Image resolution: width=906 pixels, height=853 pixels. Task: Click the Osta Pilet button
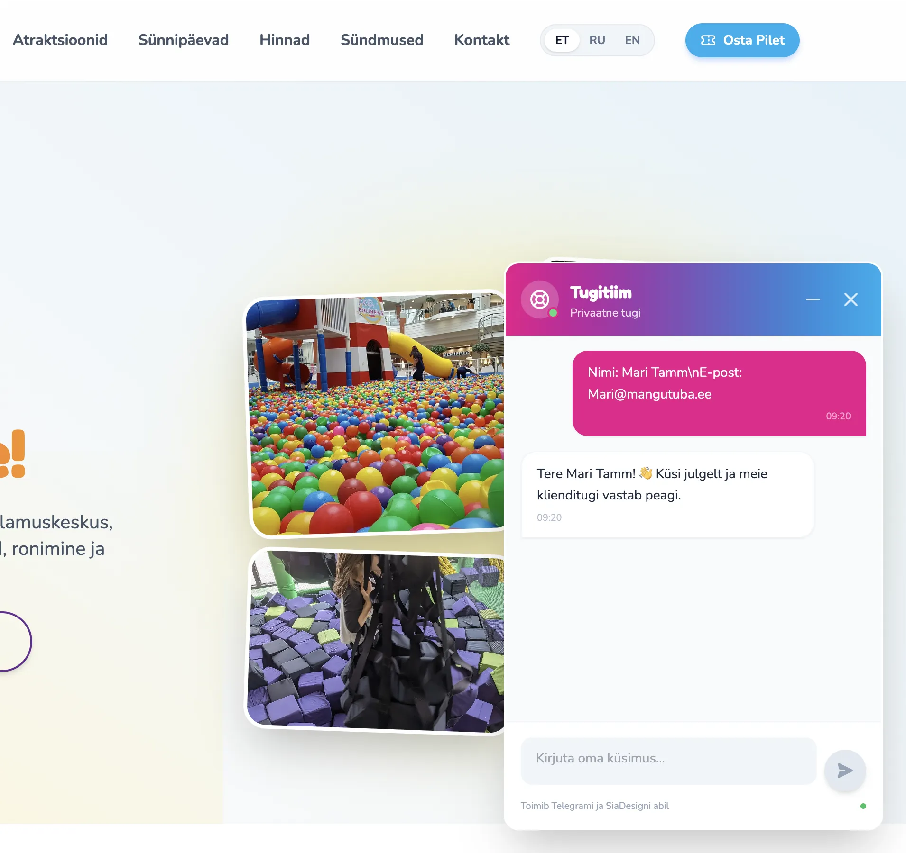(x=742, y=40)
